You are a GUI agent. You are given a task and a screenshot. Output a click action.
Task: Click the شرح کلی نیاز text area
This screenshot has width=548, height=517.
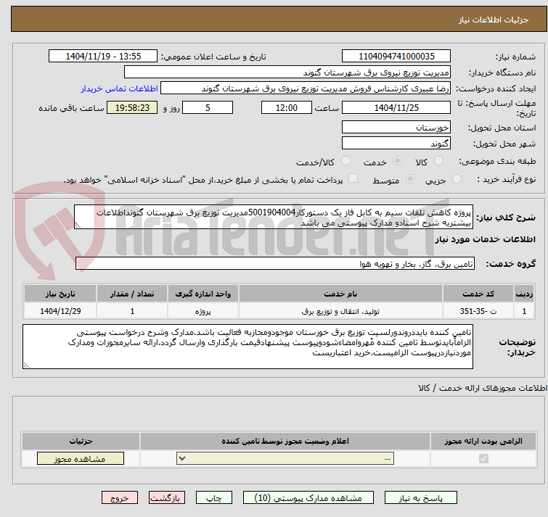point(274,217)
